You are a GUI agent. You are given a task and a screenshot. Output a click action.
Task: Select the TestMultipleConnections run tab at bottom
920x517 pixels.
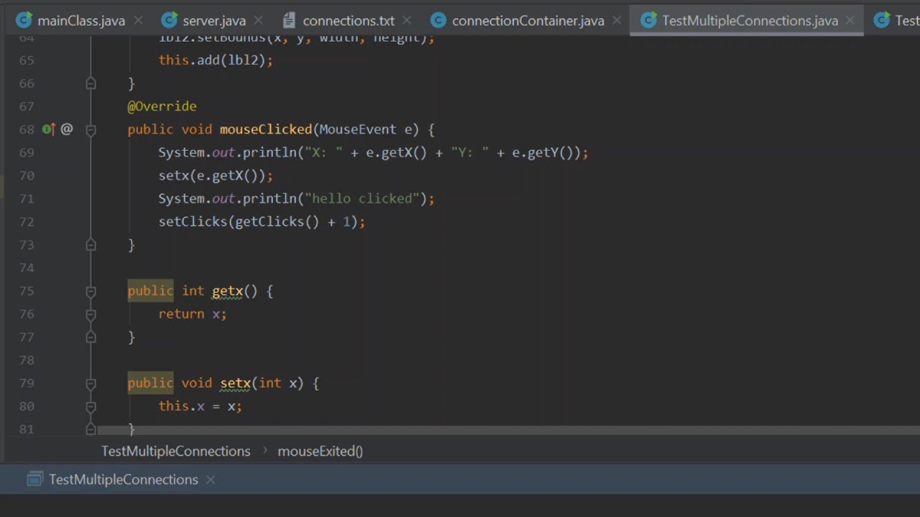point(123,479)
